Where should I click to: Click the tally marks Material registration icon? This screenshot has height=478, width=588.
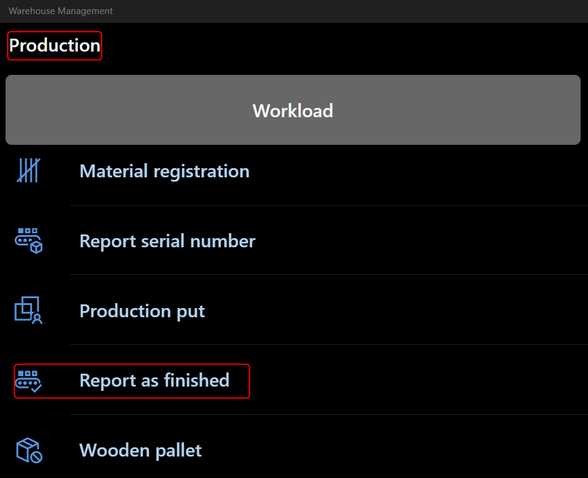pos(28,171)
